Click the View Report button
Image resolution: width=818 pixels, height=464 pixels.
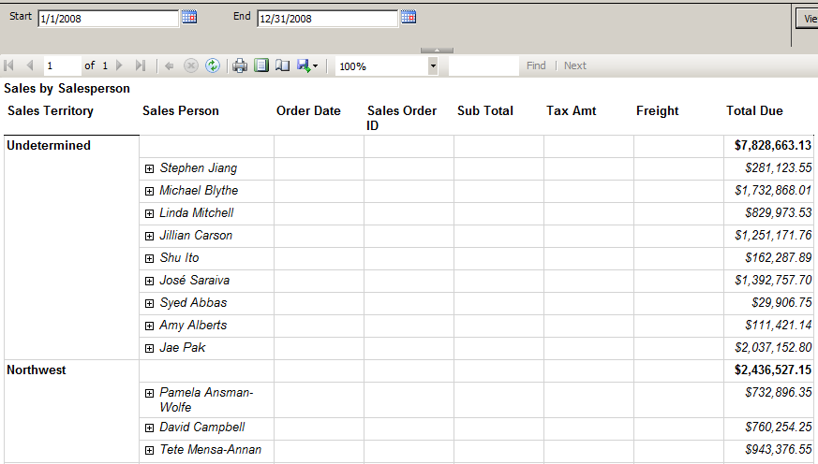pos(807,18)
